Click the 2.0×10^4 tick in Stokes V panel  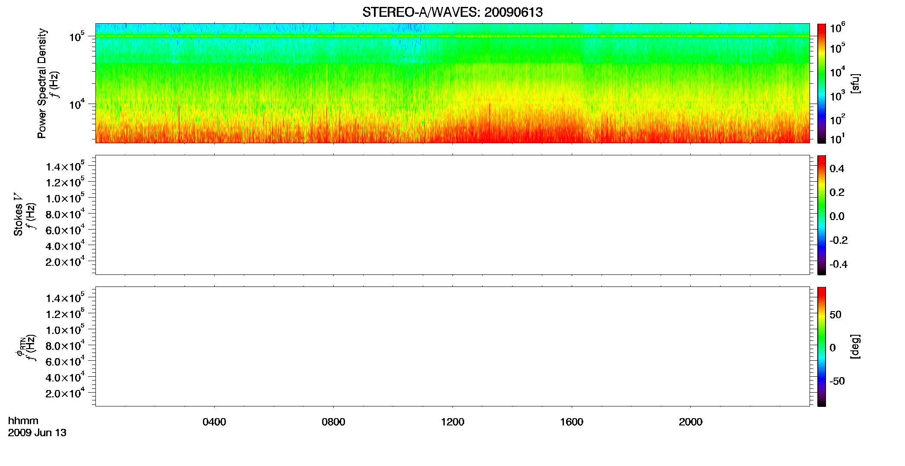tap(65, 261)
